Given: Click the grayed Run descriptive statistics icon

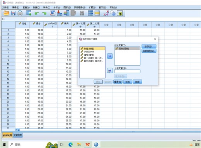Looking at the screenshot, I should click(73, 13).
